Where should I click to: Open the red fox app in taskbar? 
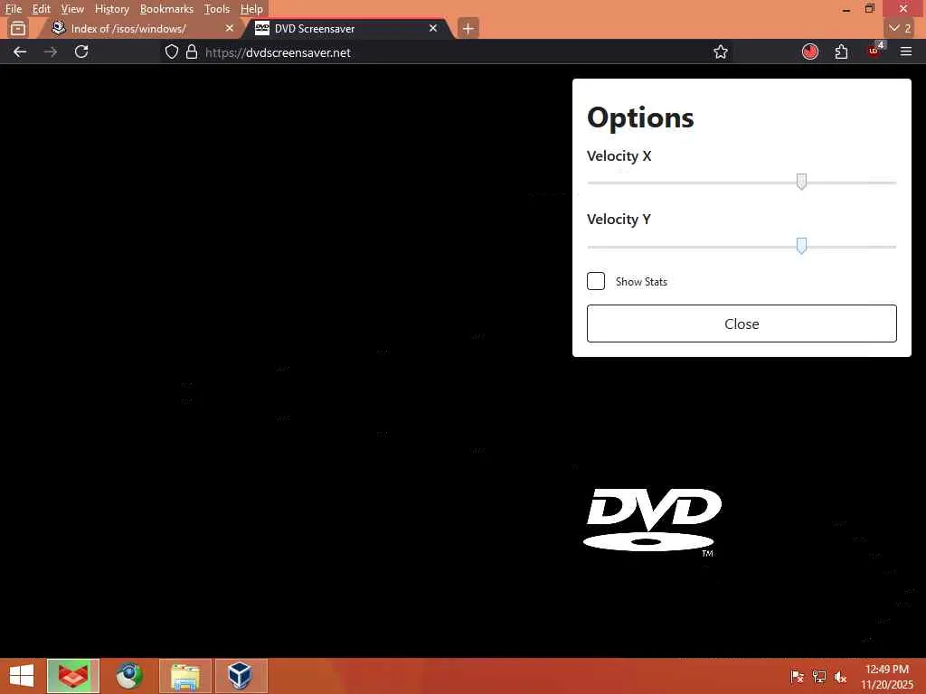pos(73,676)
